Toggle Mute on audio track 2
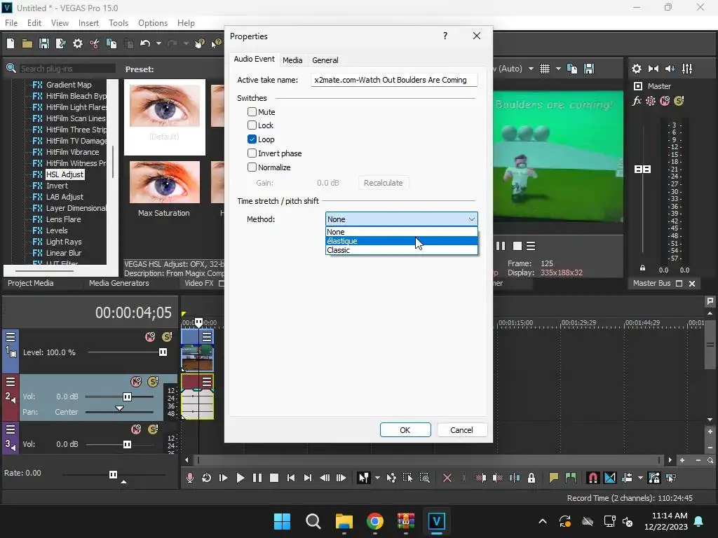The width and height of the screenshot is (718, 538). click(x=136, y=382)
